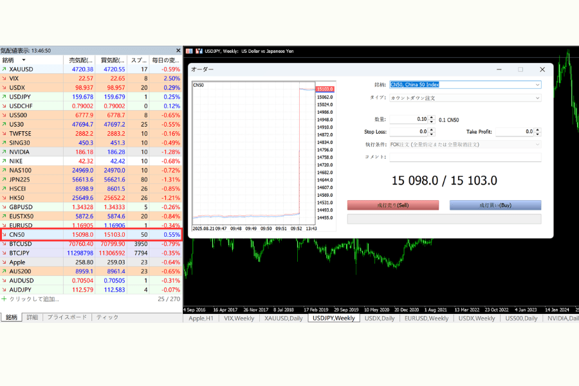The height and width of the screenshot is (386, 579).
Task: Close the Market Watch panel
Action: pyautogui.click(x=178, y=51)
